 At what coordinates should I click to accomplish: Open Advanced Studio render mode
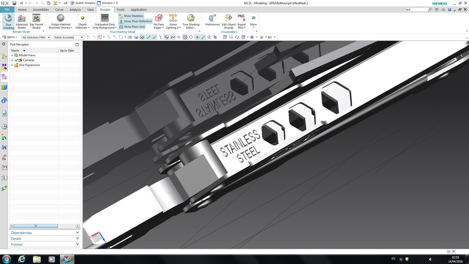coord(22,22)
